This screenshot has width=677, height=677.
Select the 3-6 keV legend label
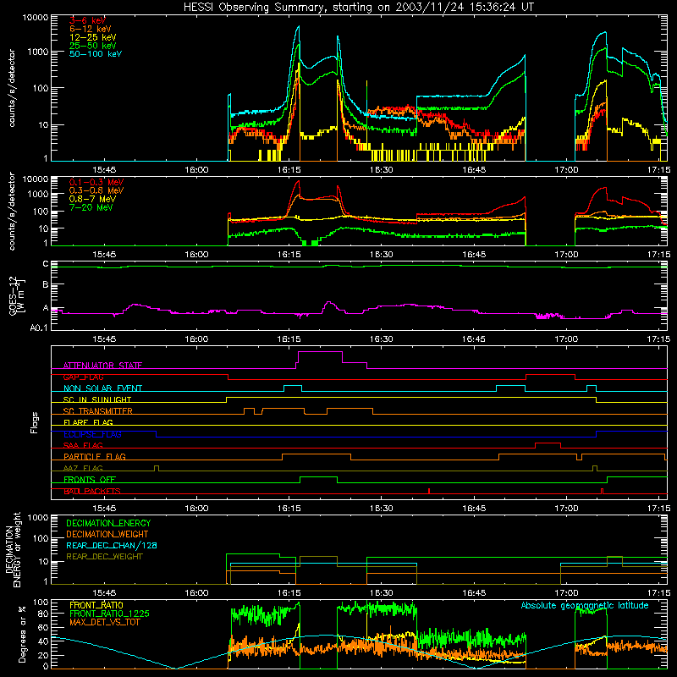pos(88,20)
